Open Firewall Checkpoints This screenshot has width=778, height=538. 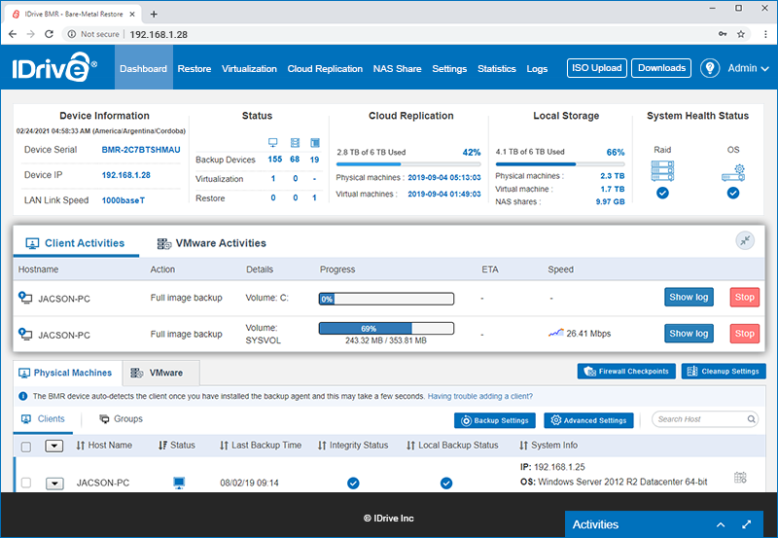[x=626, y=371]
